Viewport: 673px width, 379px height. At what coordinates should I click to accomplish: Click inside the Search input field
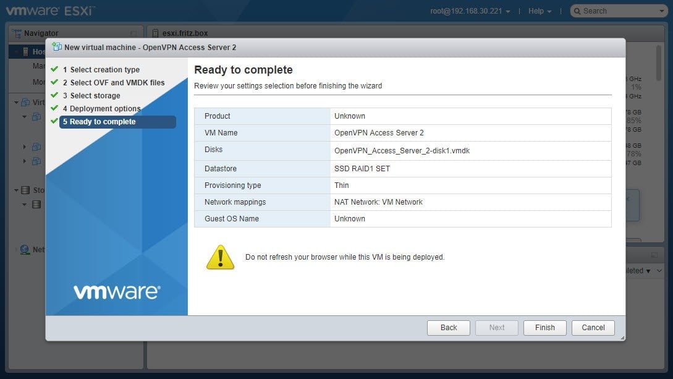point(618,11)
